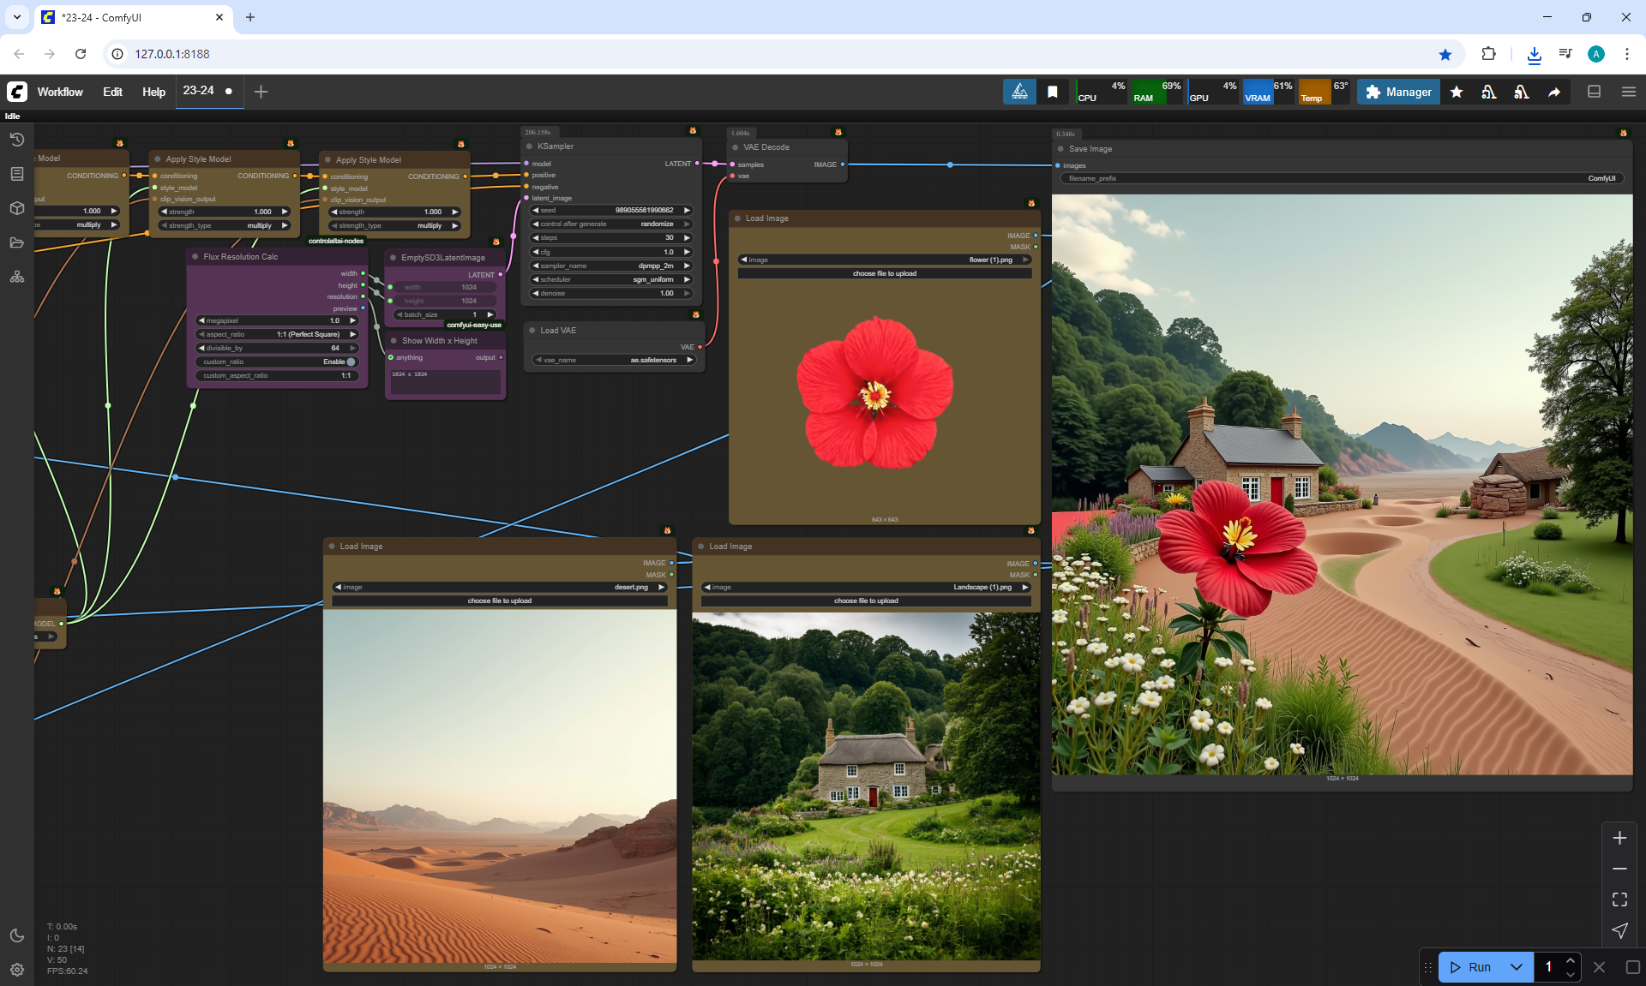Click the fit view canvas icon
The height and width of the screenshot is (986, 1646).
1619,899
